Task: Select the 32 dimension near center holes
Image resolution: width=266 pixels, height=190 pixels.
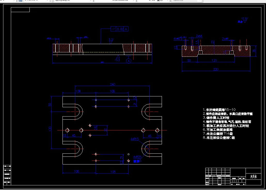Action: coord(106,130)
